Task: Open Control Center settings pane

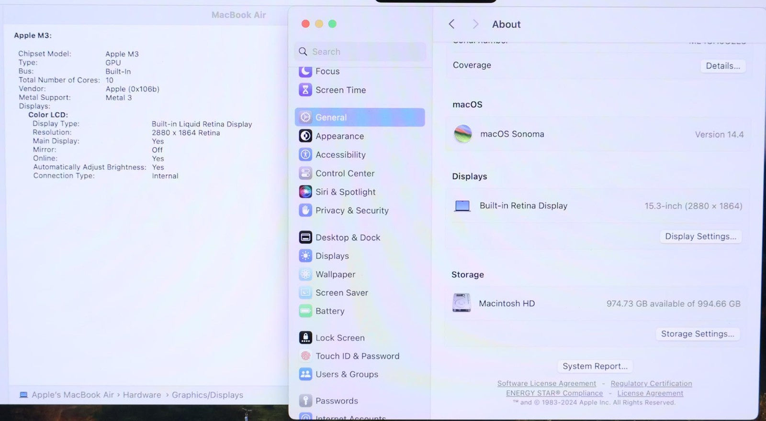Action: (x=345, y=173)
